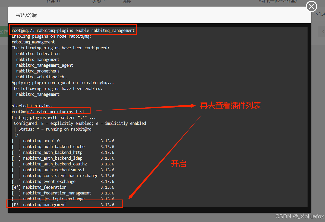Click the rabbitmq_event_exchange plugin row
325x222 pixels.
tap(63, 182)
